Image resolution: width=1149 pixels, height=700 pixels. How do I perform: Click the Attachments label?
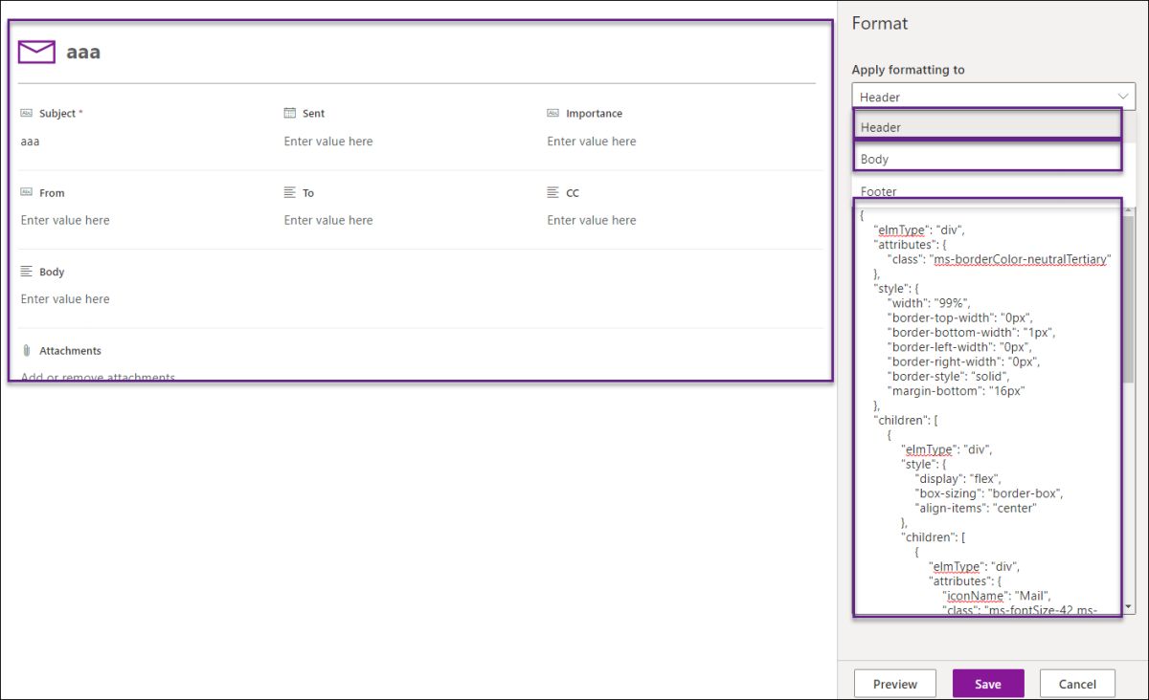[x=70, y=351]
